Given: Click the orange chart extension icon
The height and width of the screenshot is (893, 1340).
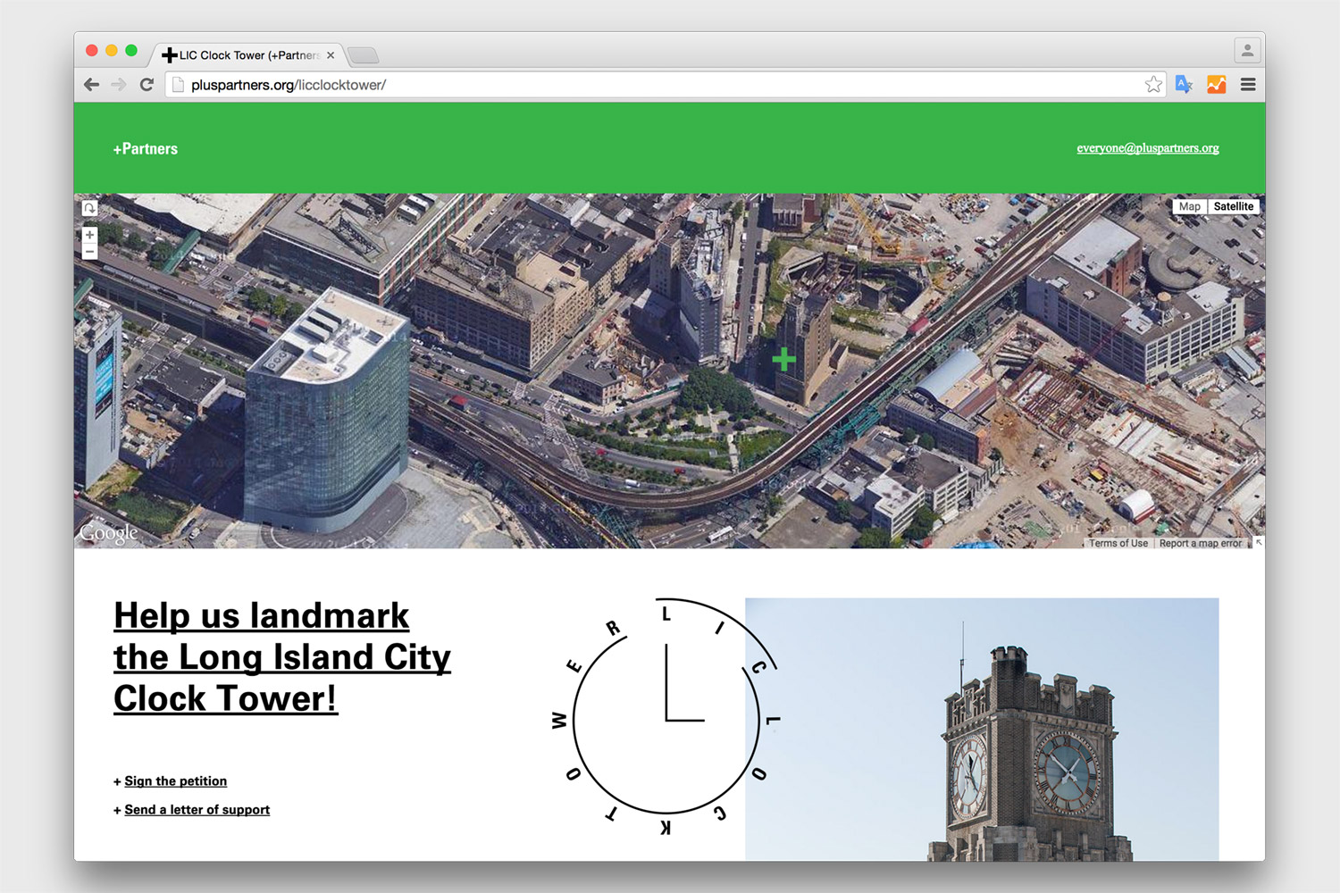Looking at the screenshot, I should point(1216,85).
